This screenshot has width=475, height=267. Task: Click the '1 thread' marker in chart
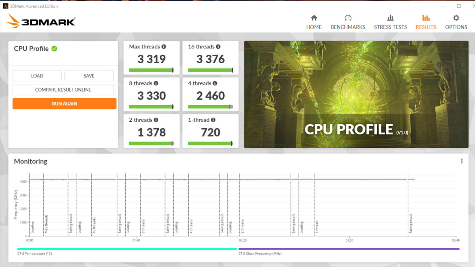317,227
